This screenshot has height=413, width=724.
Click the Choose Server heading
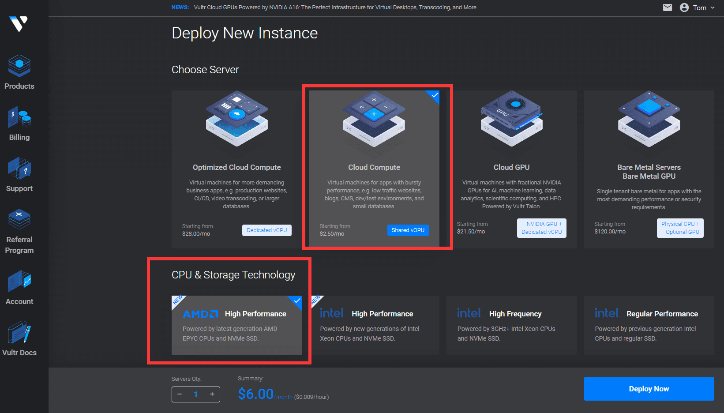[x=205, y=70]
